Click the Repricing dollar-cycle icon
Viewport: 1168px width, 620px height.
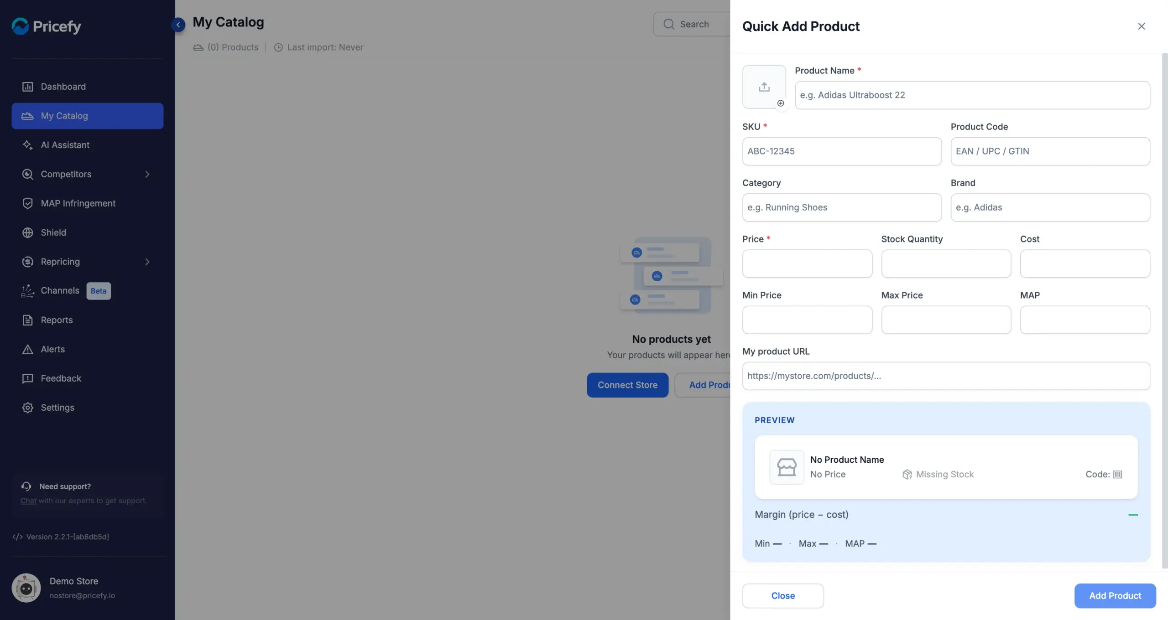27,262
